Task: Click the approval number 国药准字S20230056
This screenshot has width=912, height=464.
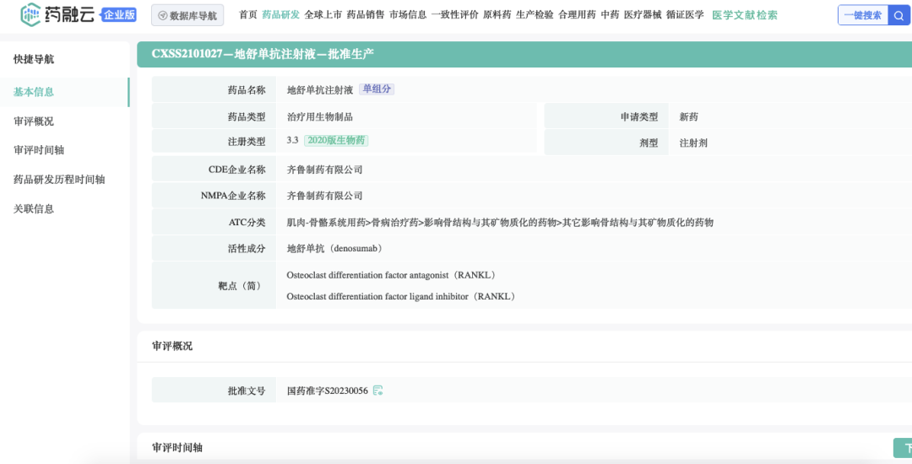Action: (x=328, y=391)
